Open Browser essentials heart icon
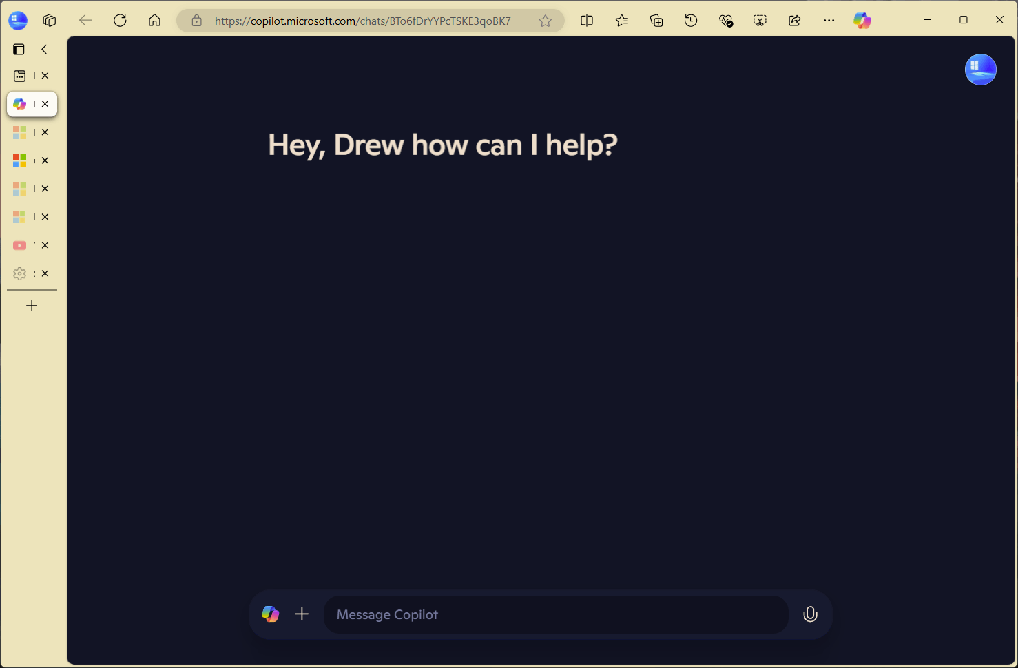The height and width of the screenshot is (668, 1018). pos(725,21)
